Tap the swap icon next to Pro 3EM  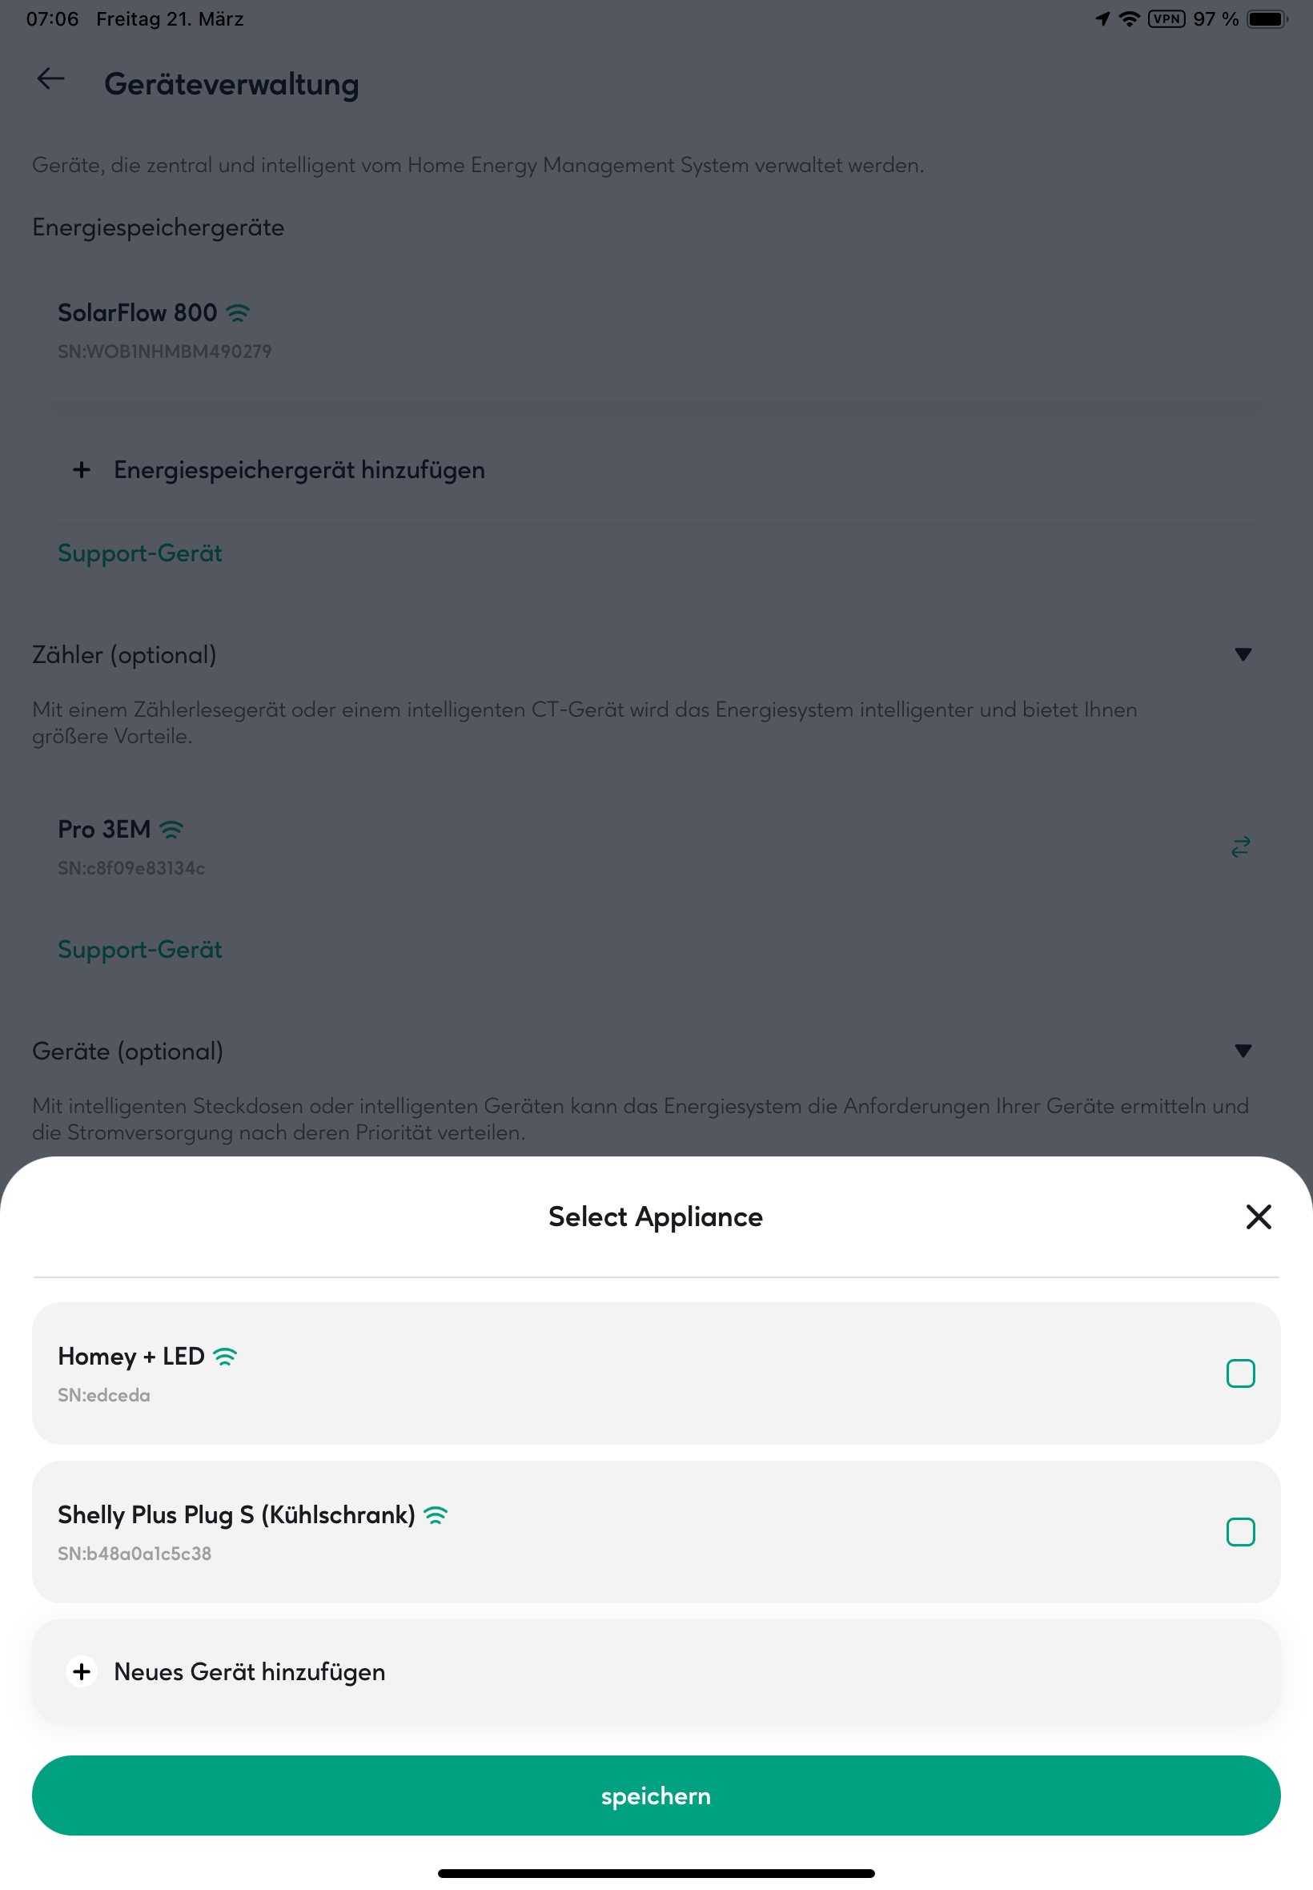tap(1240, 846)
